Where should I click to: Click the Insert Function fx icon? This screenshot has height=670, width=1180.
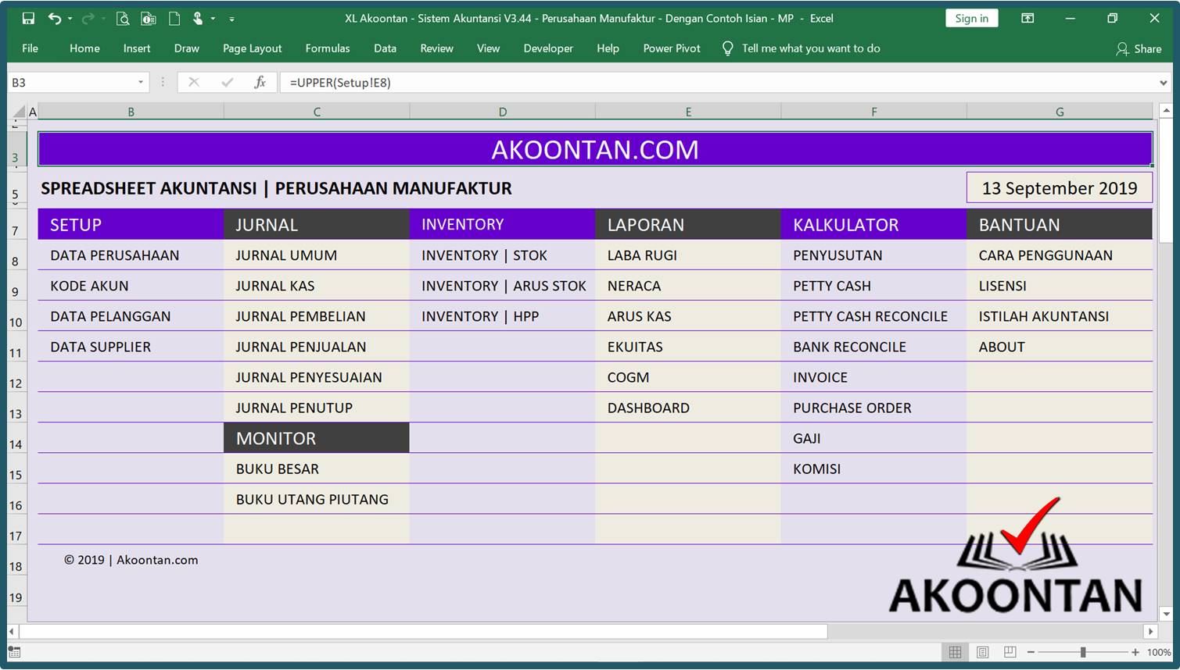tap(260, 82)
